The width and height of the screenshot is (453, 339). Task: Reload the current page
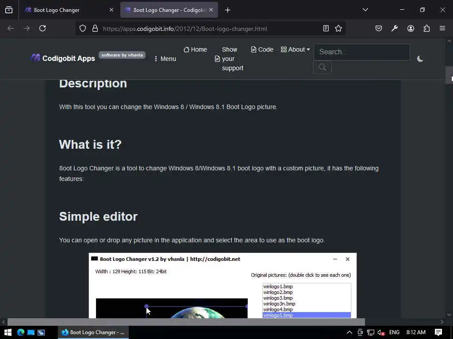click(x=42, y=29)
